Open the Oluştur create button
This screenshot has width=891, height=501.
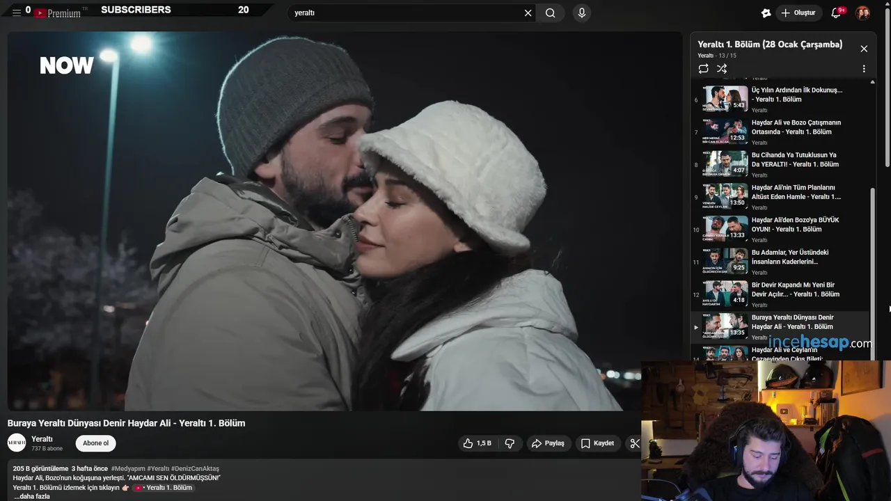point(798,13)
